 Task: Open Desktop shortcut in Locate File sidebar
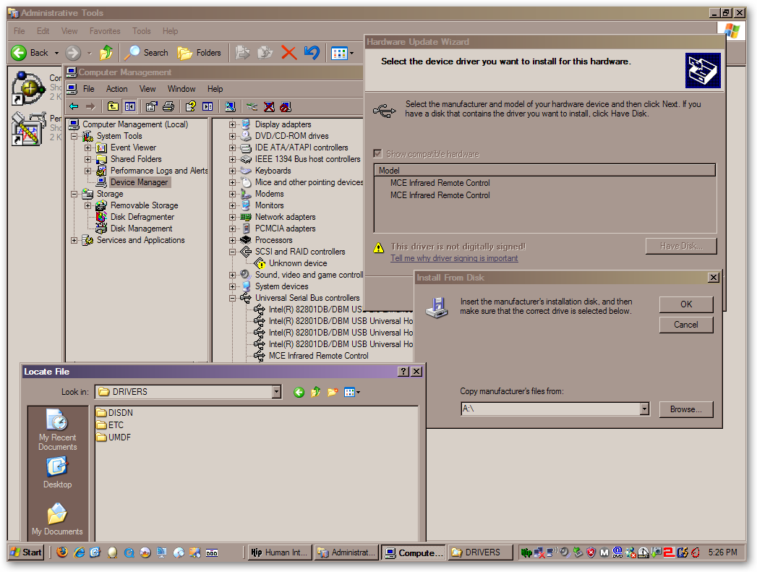pos(57,474)
